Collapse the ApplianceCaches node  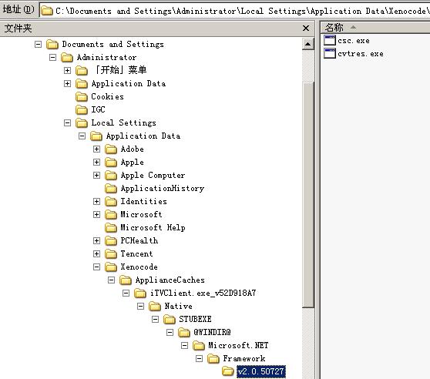111,280
